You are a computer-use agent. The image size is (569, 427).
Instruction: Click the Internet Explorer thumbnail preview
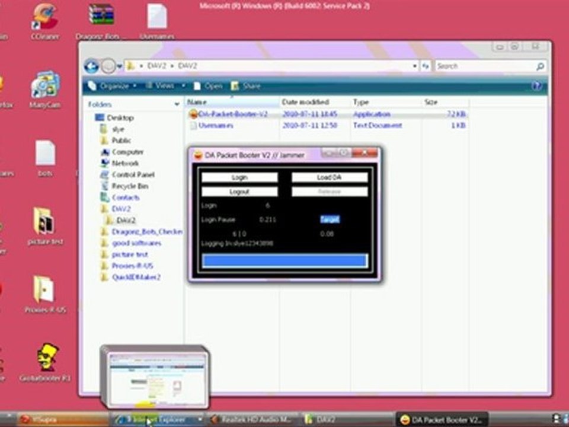(x=155, y=378)
